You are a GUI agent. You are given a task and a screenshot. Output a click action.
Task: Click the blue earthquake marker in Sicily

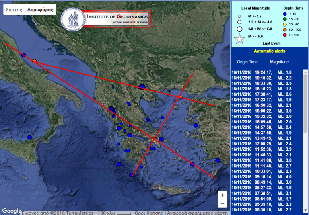(x=29, y=137)
